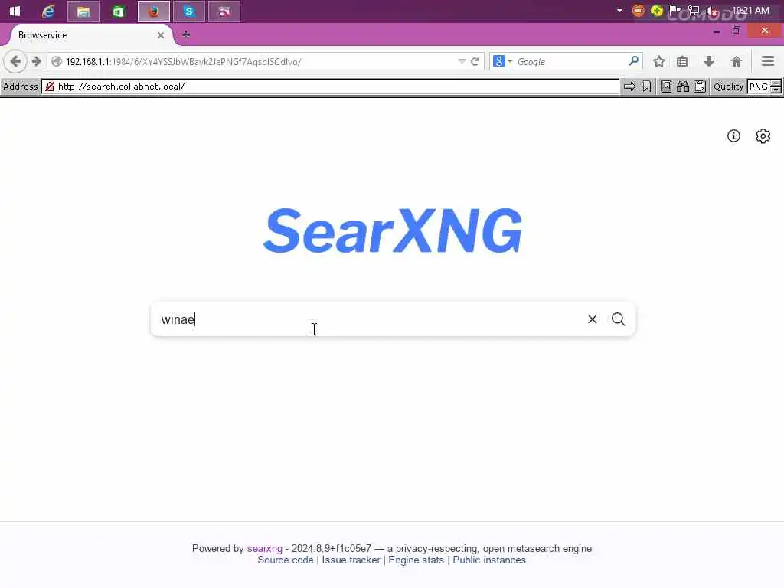Image resolution: width=784 pixels, height=588 pixels.
Task: Open the Engine stats link
Action: [x=416, y=560]
